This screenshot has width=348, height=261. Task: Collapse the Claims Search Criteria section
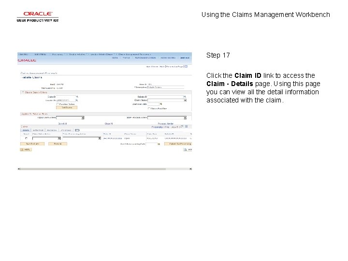point(23,92)
